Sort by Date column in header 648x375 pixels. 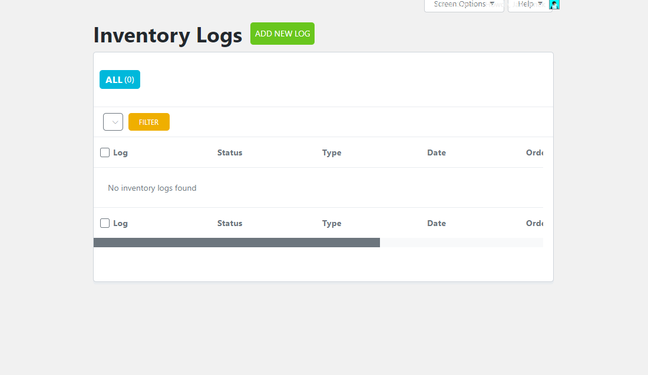tap(437, 152)
